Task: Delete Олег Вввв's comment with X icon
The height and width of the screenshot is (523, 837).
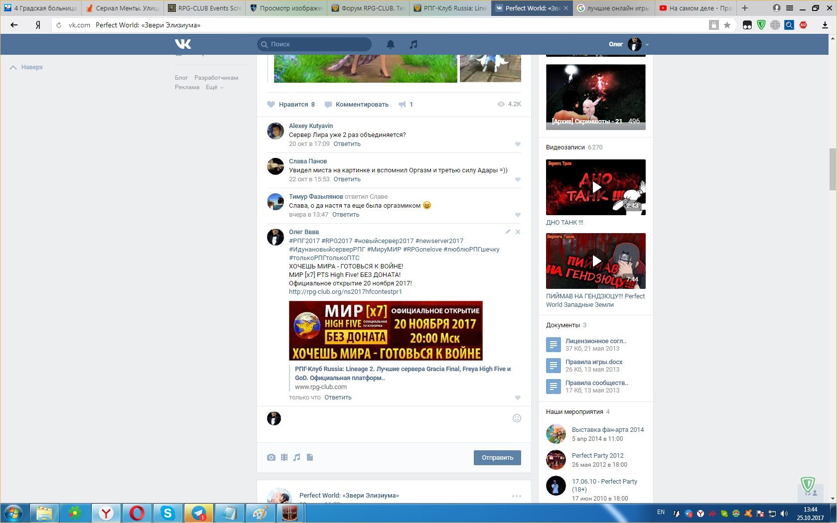Action: 518,232
